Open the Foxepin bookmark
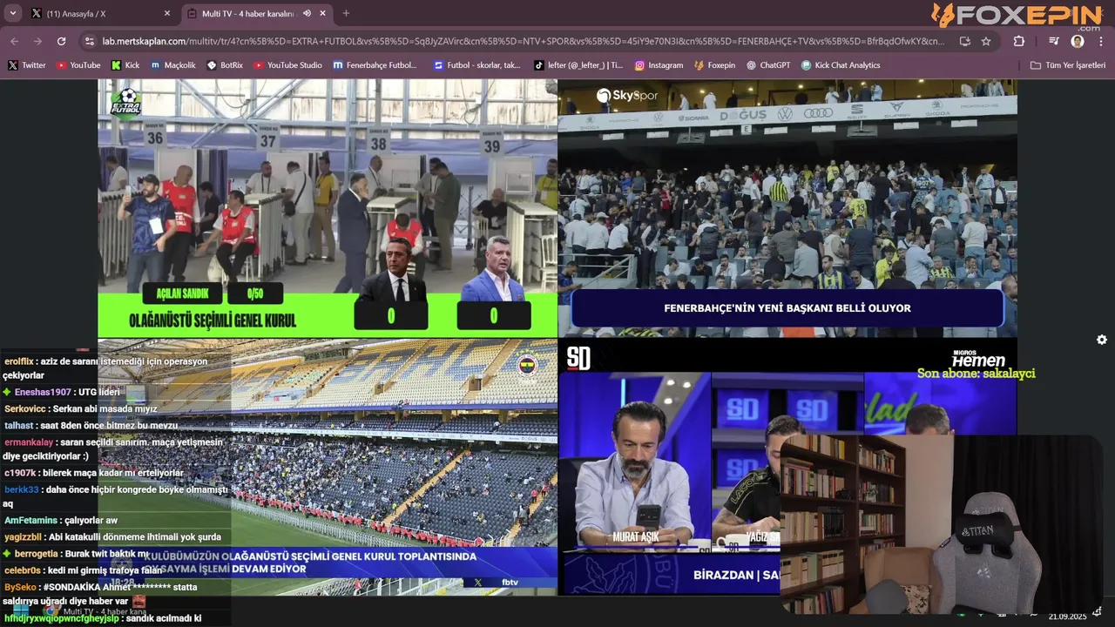 [x=714, y=65]
